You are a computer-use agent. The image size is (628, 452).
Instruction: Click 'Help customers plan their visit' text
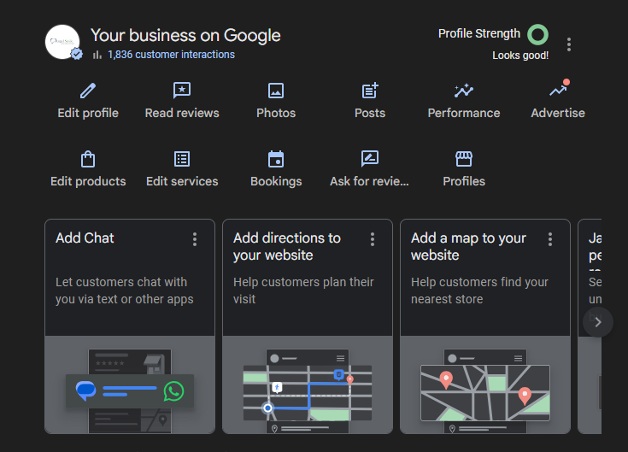point(303,291)
